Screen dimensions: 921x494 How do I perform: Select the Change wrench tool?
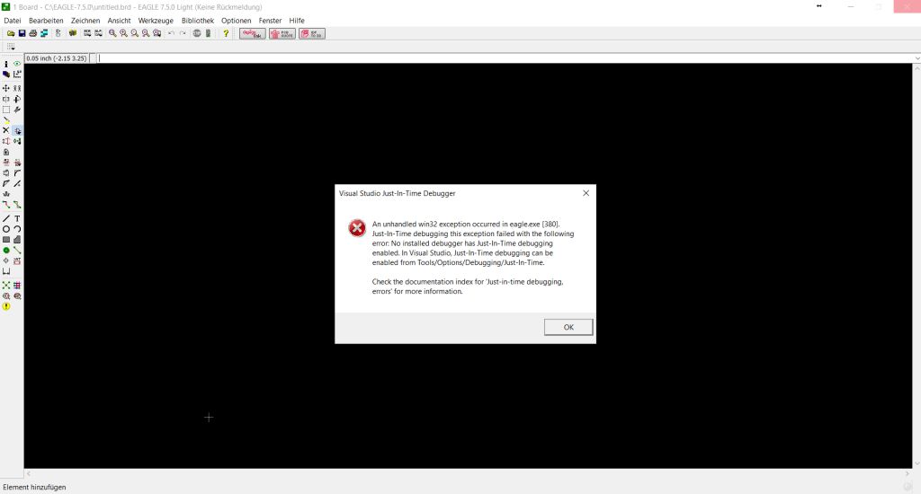(17, 110)
